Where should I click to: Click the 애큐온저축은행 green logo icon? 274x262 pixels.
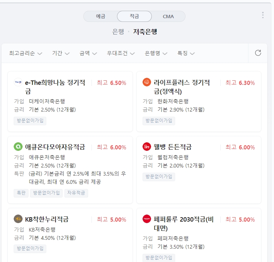coord(18,147)
